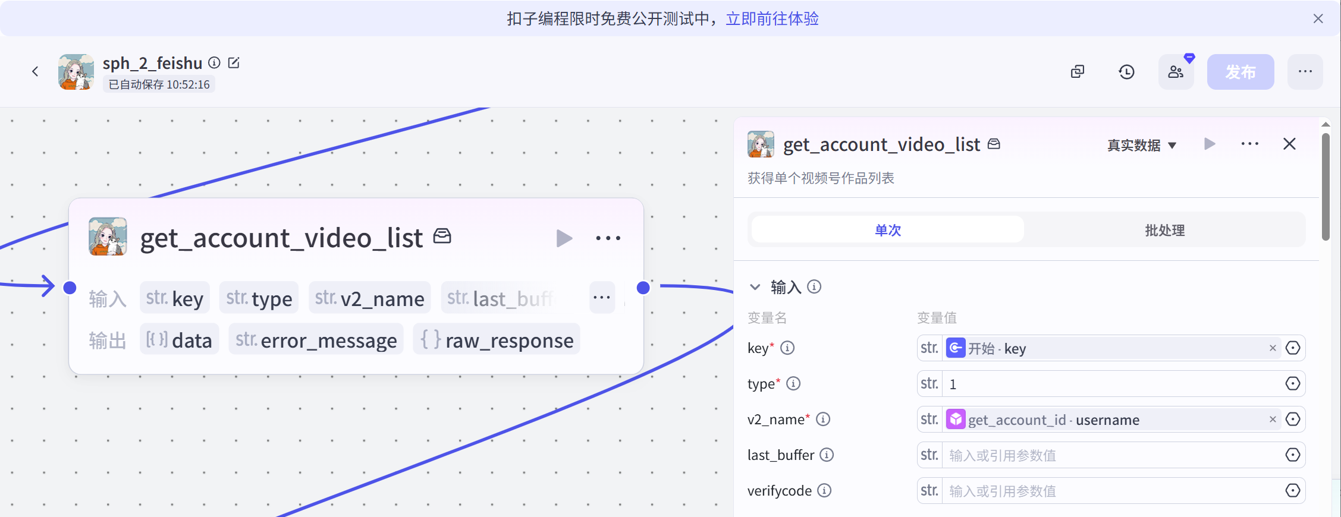Show info icon for v2_name parameter

(x=823, y=419)
